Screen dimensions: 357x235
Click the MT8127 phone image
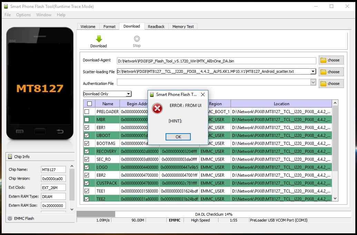point(40,84)
